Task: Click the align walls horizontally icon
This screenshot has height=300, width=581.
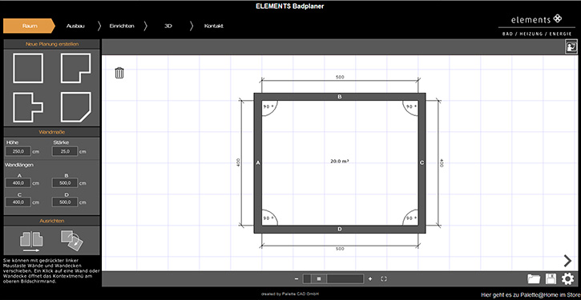Action: 30,242
